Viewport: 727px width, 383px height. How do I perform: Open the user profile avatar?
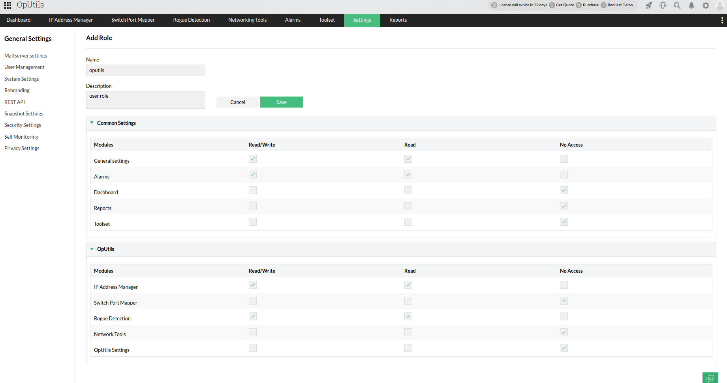click(x=720, y=5)
